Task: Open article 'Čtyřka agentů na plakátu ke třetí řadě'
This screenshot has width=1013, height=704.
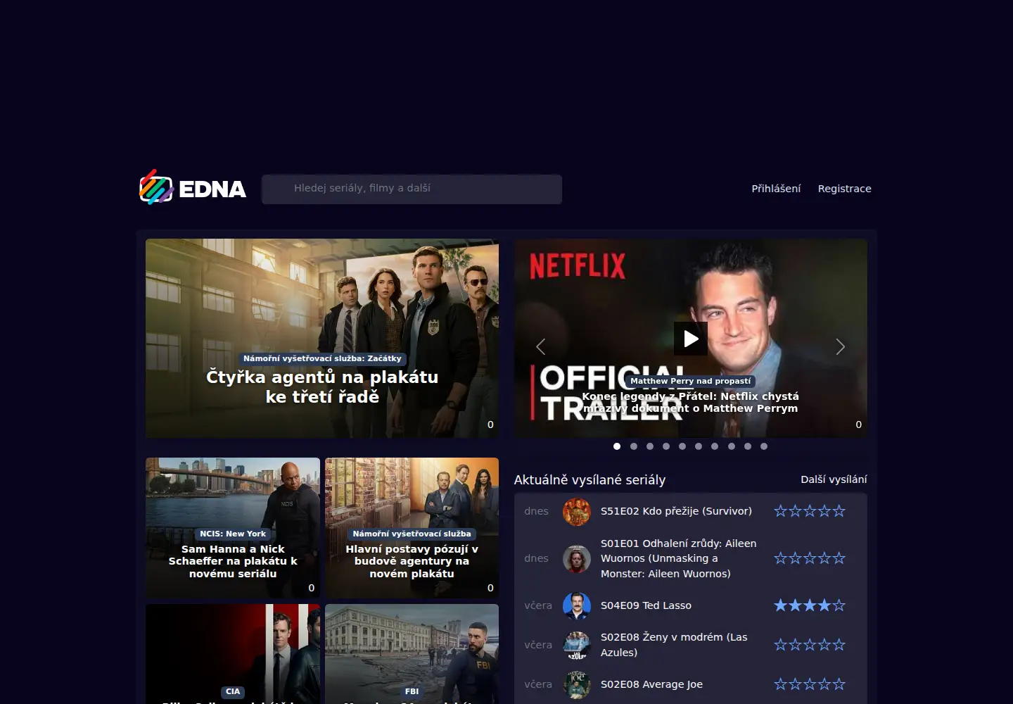Action: [x=322, y=387]
